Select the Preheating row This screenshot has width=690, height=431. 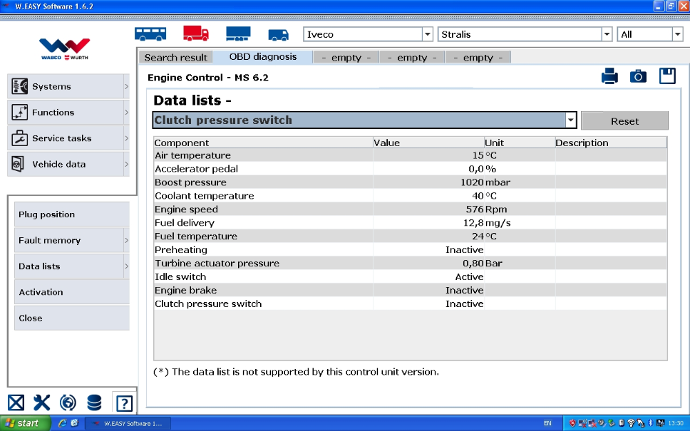tap(410, 250)
